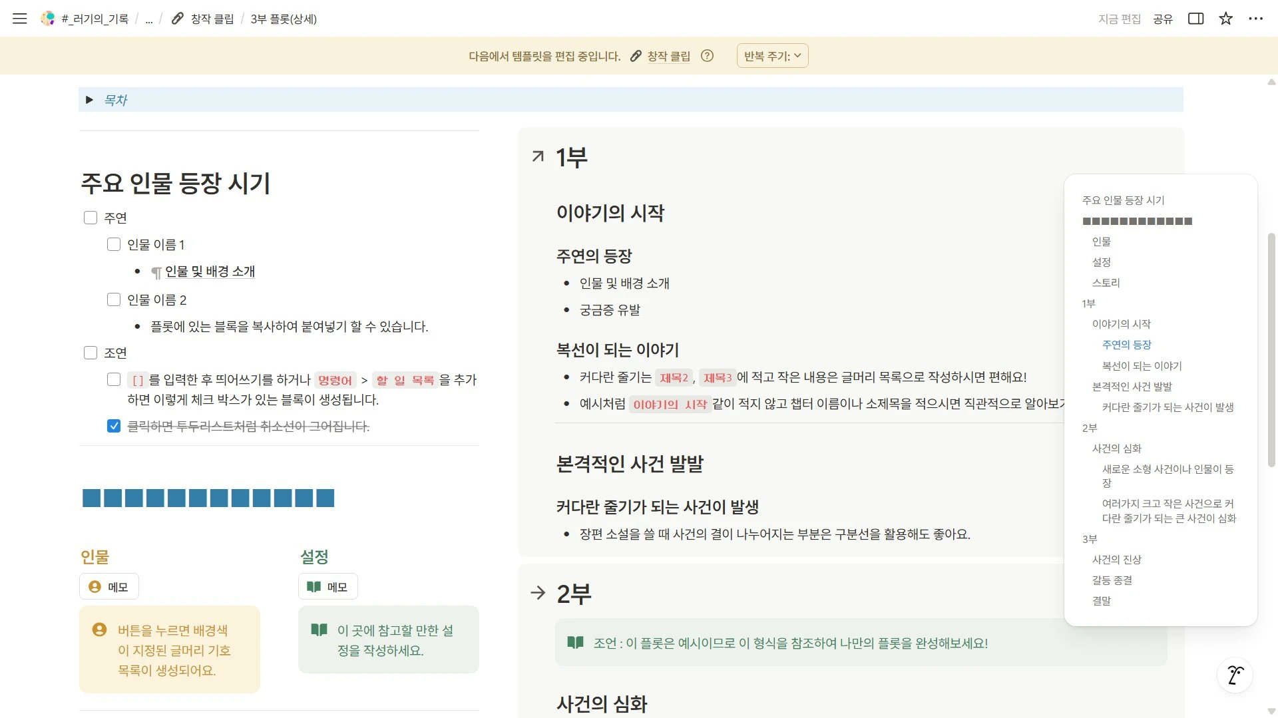Viewport: 1278px width, 718px height.
Task: Click the help question mark icon
Action: (707, 56)
